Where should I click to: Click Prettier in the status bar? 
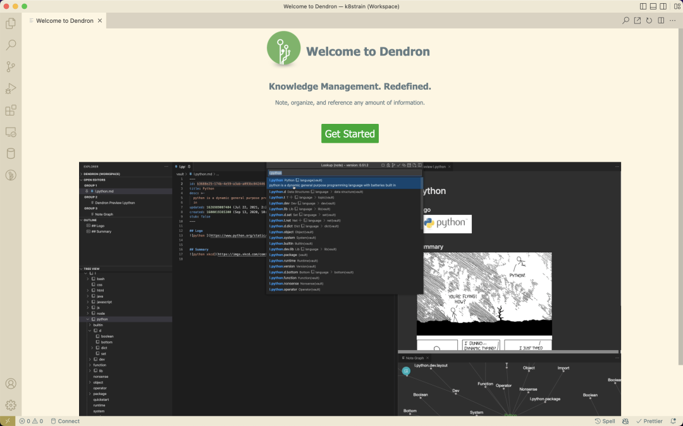click(x=649, y=421)
